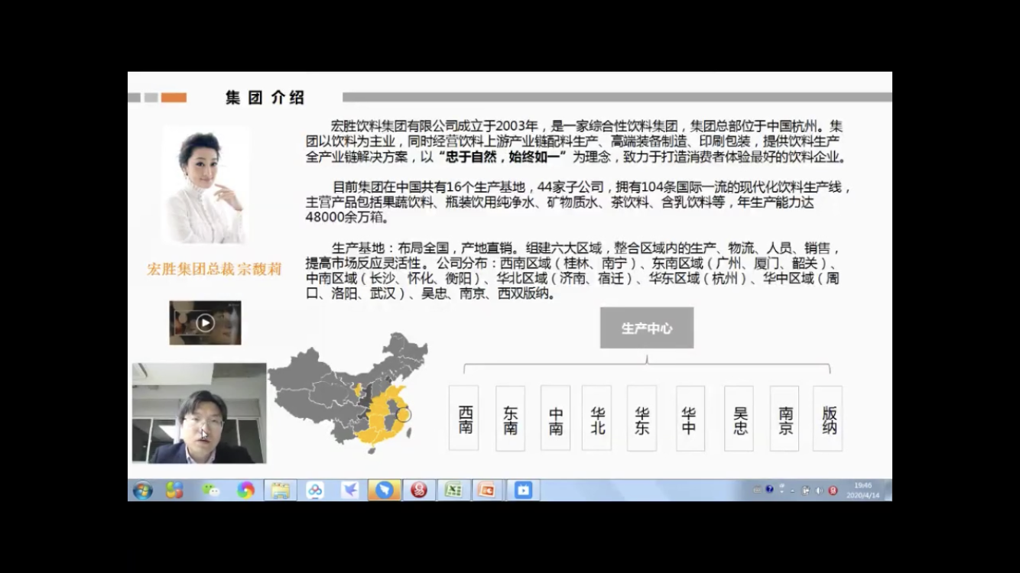Open the Excel taskbar icon
The width and height of the screenshot is (1020, 573).
453,490
